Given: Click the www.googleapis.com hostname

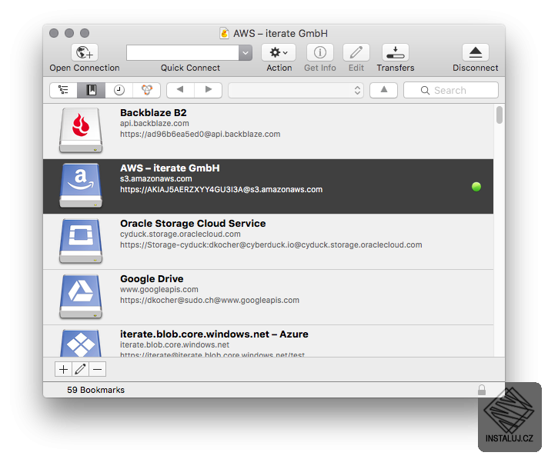Looking at the screenshot, I should click(x=159, y=289).
